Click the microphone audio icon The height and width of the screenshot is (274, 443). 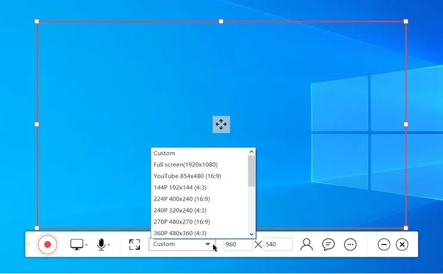(x=101, y=244)
